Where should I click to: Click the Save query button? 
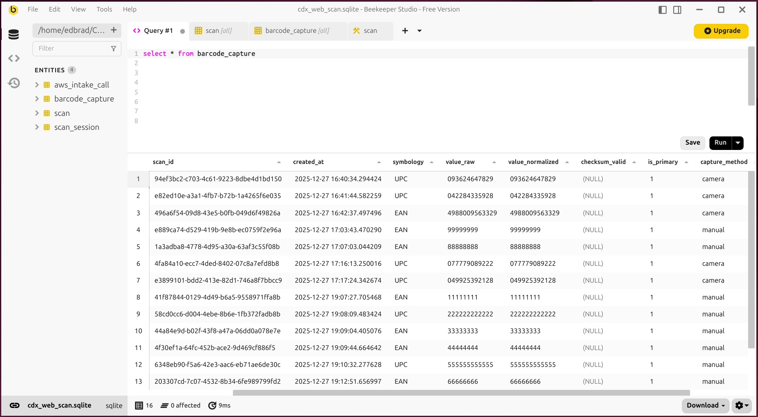pyautogui.click(x=693, y=143)
